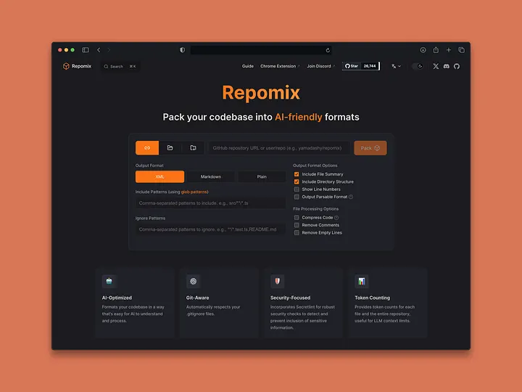Click the AI-Optimized card title

(117, 298)
